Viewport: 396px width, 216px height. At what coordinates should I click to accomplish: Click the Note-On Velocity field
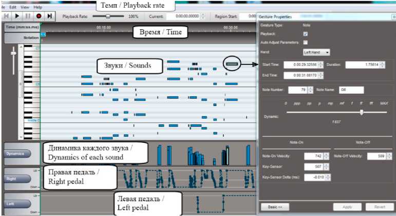coord(314,156)
